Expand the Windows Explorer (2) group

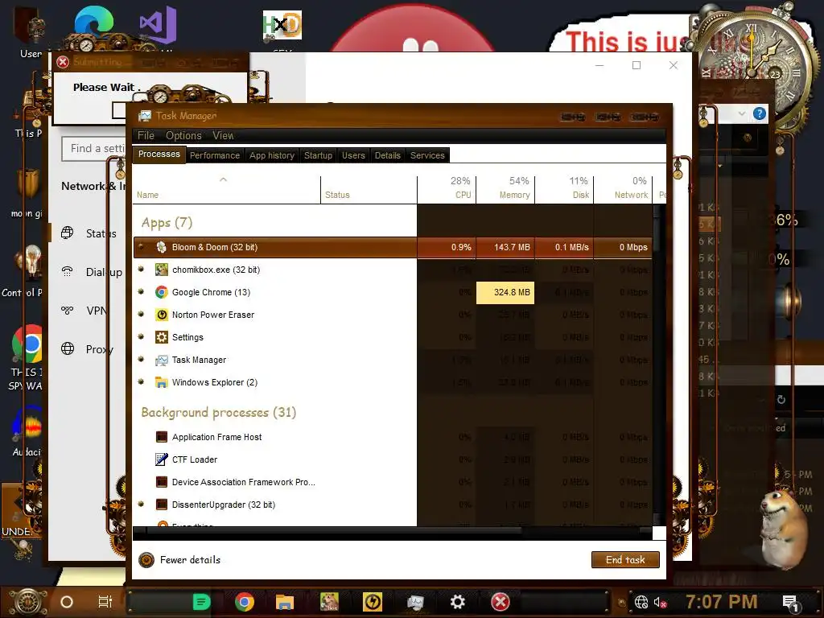(x=141, y=381)
